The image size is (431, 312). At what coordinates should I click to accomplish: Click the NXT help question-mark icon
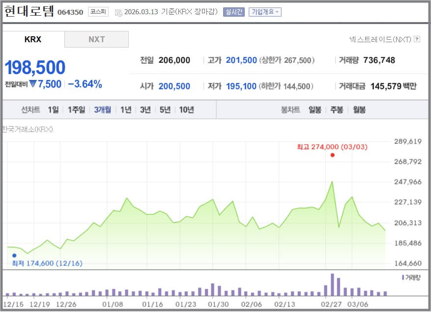pyautogui.click(x=417, y=39)
